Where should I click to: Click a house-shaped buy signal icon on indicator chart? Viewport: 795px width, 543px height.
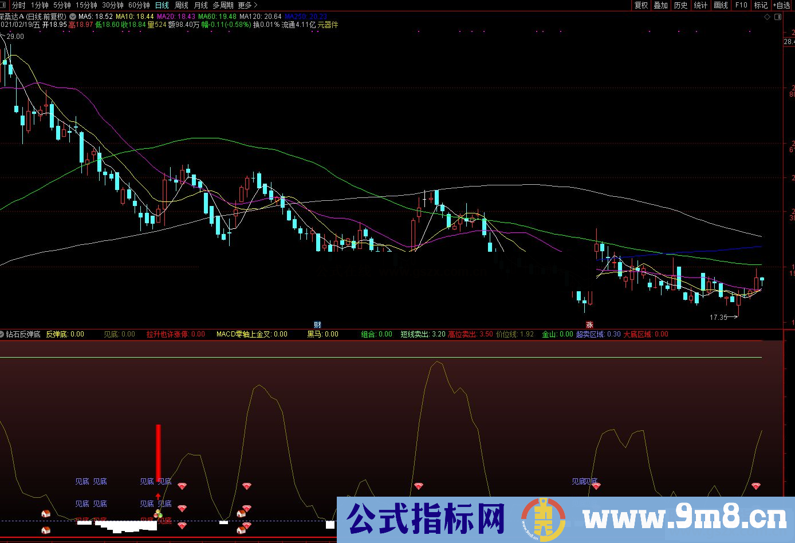point(46,514)
